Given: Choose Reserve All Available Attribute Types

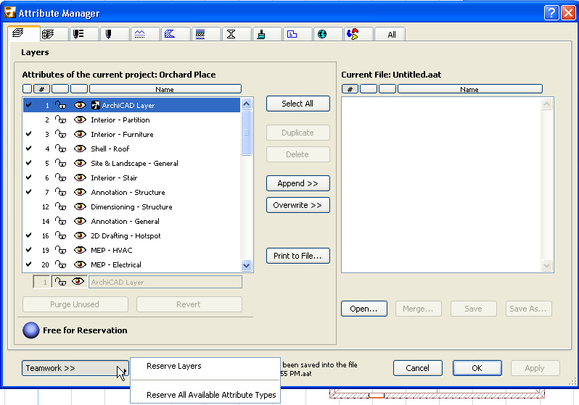Looking at the screenshot, I should 211,395.
